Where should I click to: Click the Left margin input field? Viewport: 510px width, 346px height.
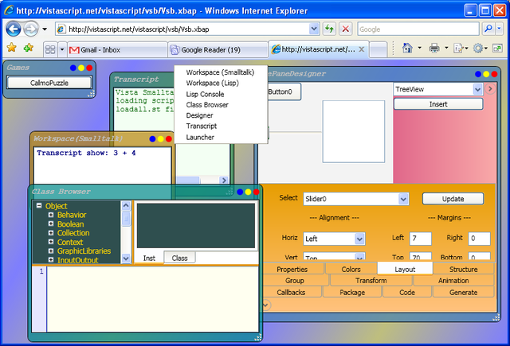click(420, 239)
